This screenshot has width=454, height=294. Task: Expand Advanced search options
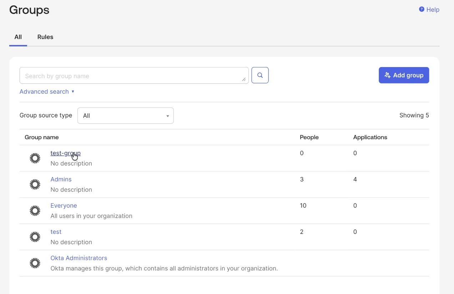[x=47, y=92]
